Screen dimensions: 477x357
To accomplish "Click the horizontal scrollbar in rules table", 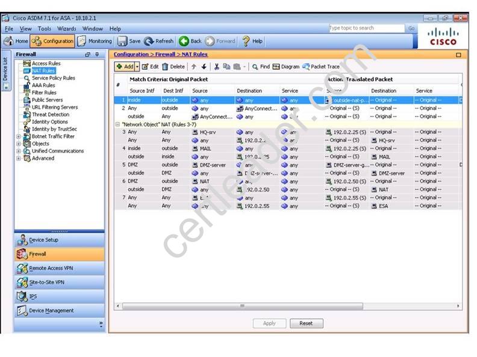I will 243,306.
